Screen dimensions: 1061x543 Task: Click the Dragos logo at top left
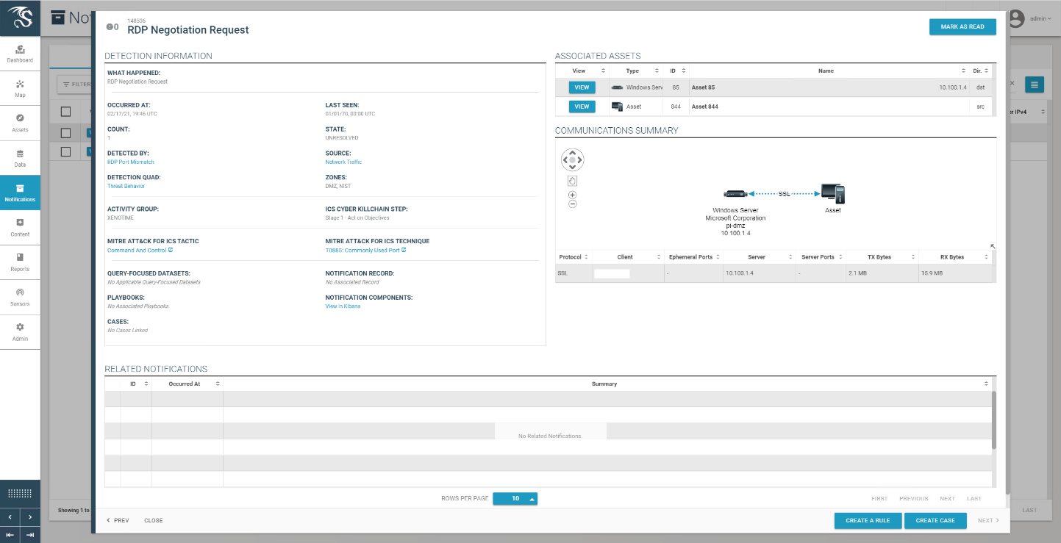click(x=20, y=18)
